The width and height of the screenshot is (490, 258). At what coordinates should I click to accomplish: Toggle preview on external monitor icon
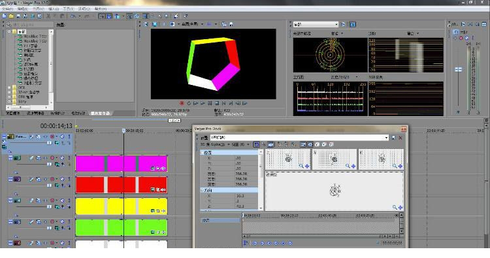coord(154,24)
